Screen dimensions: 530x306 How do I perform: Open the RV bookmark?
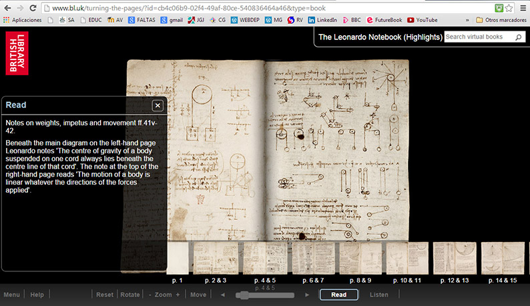pos(295,20)
